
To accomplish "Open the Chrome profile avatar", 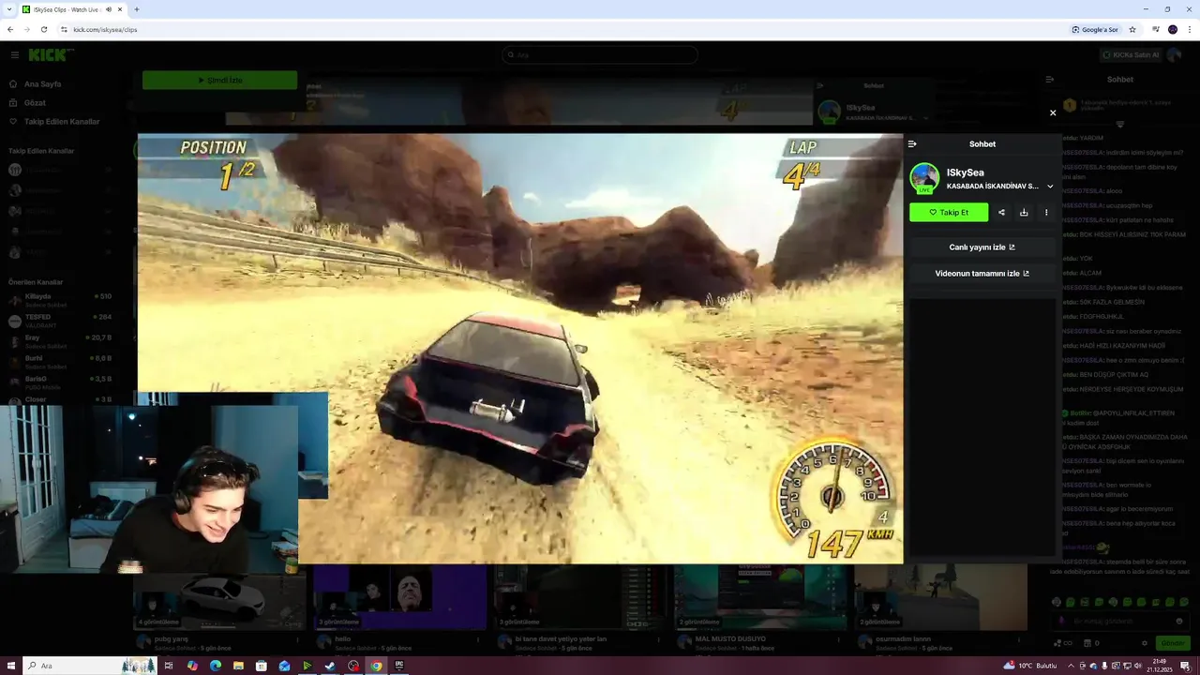I will click(x=1173, y=29).
